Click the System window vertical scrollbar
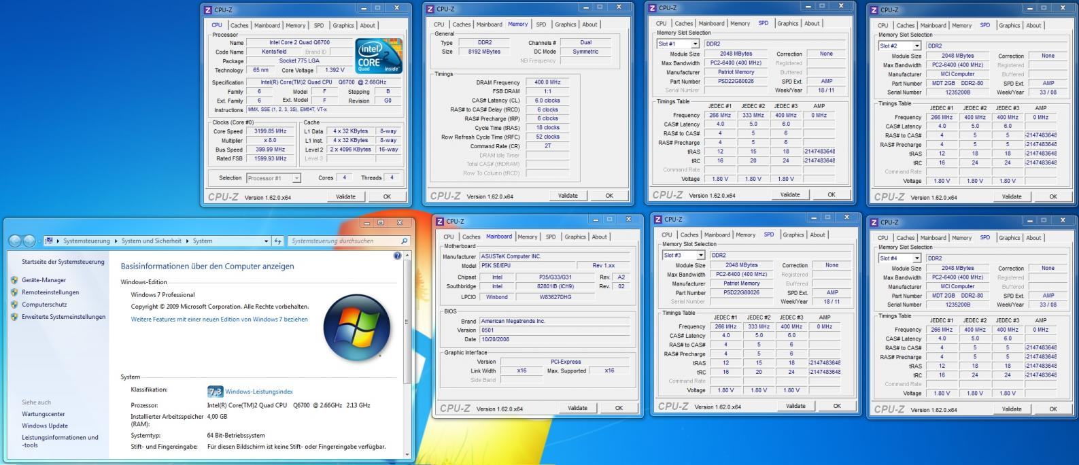 coord(407,322)
